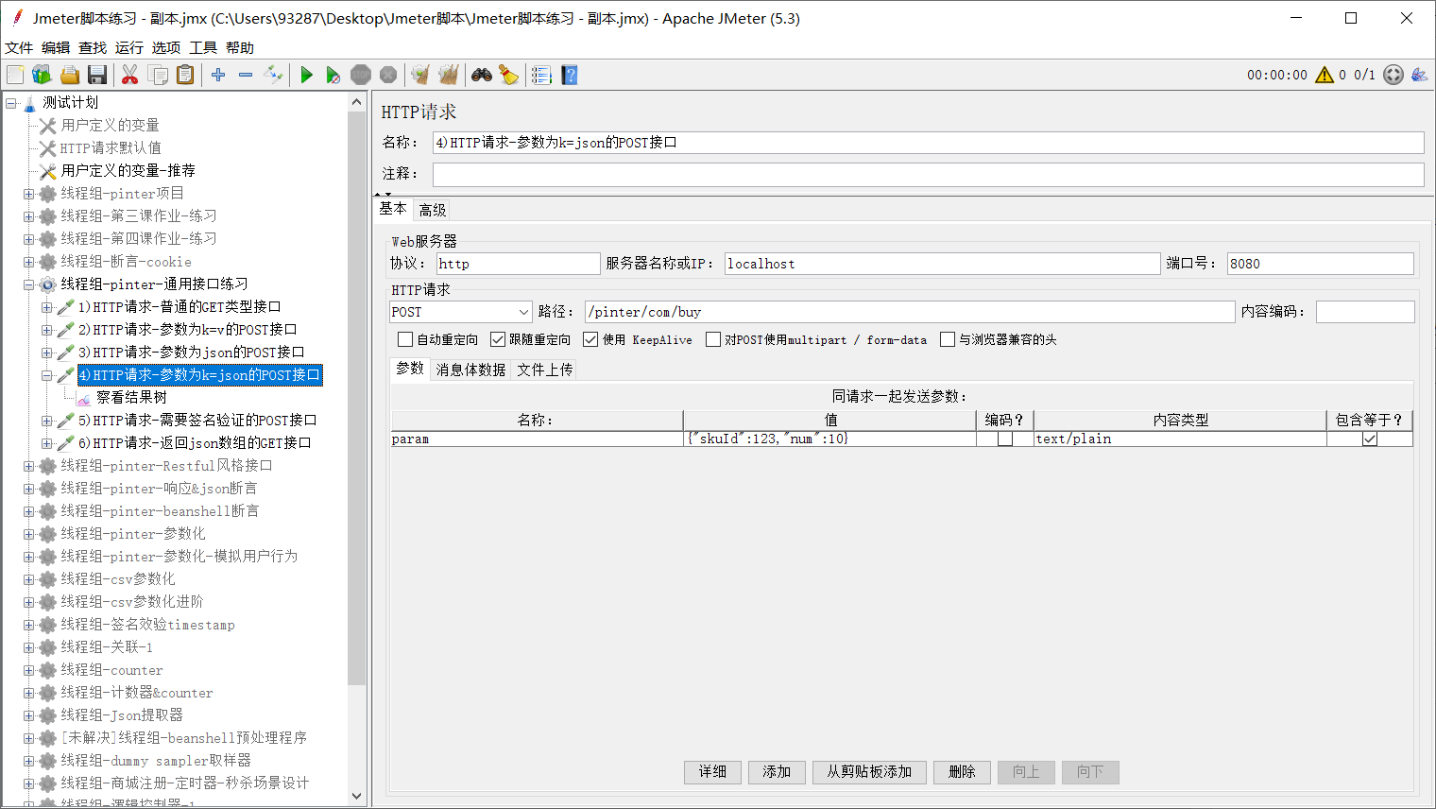This screenshot has height=809, width=1436.
Task: Click the 注释 input field
Action: (x=928, y=174)
